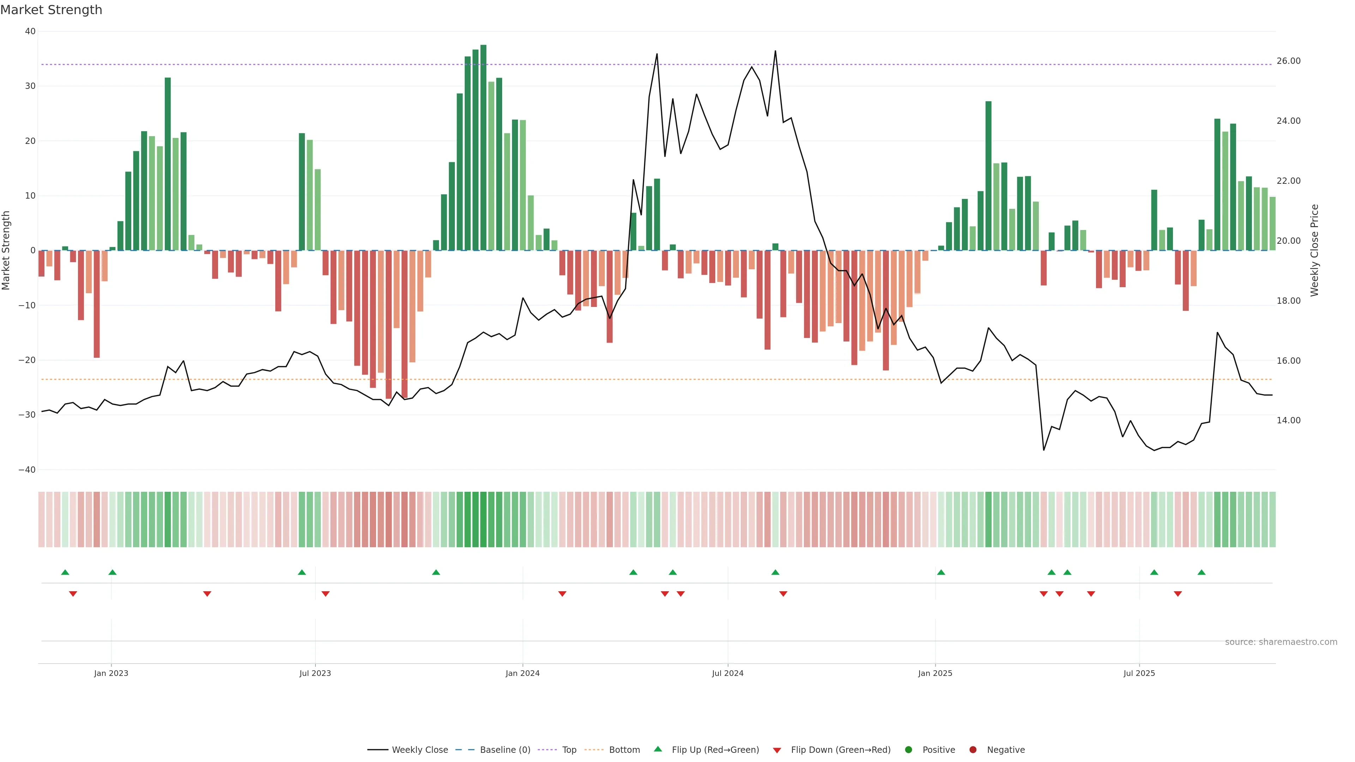
Task: Click the Weekly Close Price axis title
Action: (x=1314, y=250)
